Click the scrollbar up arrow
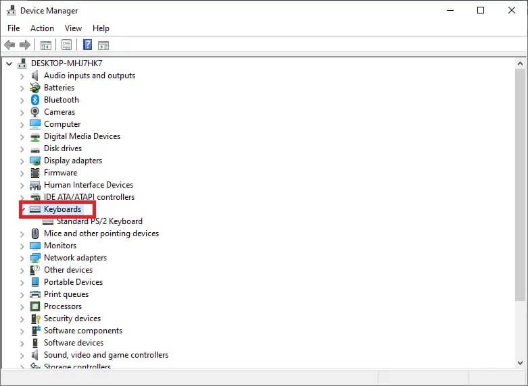Image resolution: width=528 pixels, height=386 pixels. click(x=521, y=63)
